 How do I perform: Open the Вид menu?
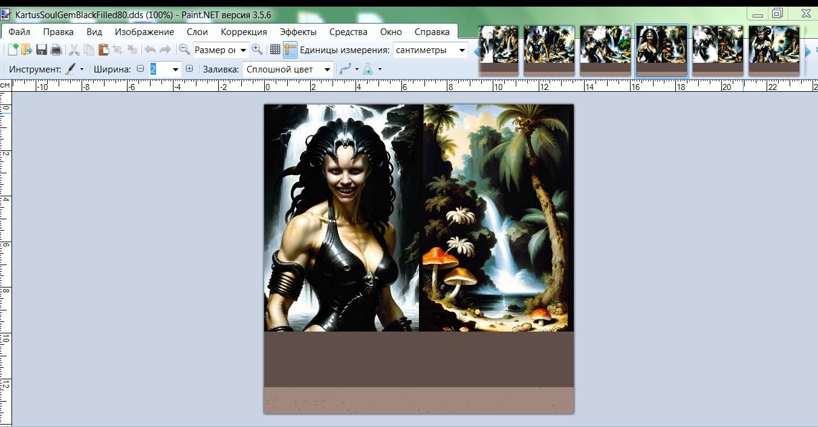(x=94, y=32)
